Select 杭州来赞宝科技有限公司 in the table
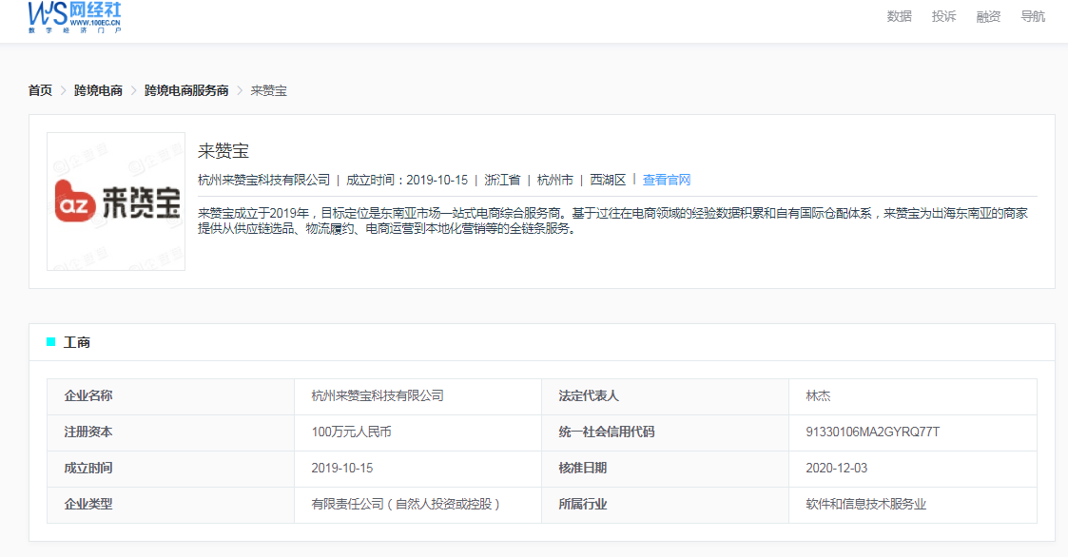This screenshot has width=1068, height=557. (x=378, y=396)
